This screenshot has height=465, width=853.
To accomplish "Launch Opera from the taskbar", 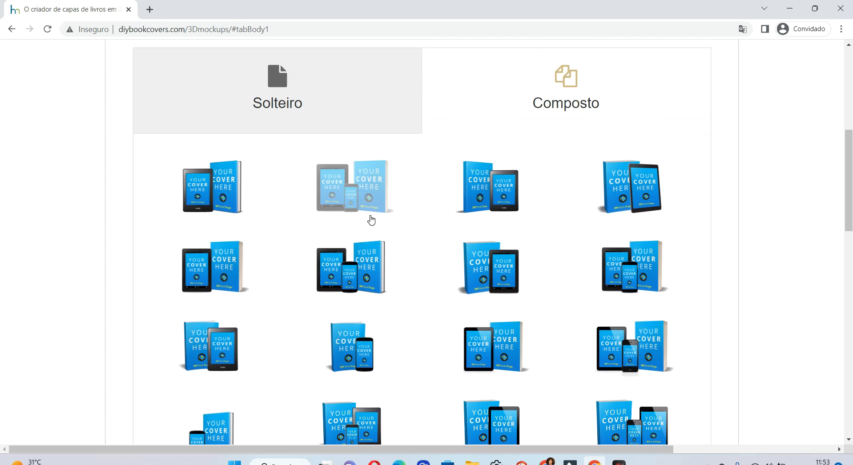I will [374, 462].
